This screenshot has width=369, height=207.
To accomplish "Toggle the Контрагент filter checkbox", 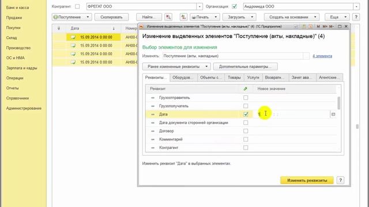I will (77, 6).
